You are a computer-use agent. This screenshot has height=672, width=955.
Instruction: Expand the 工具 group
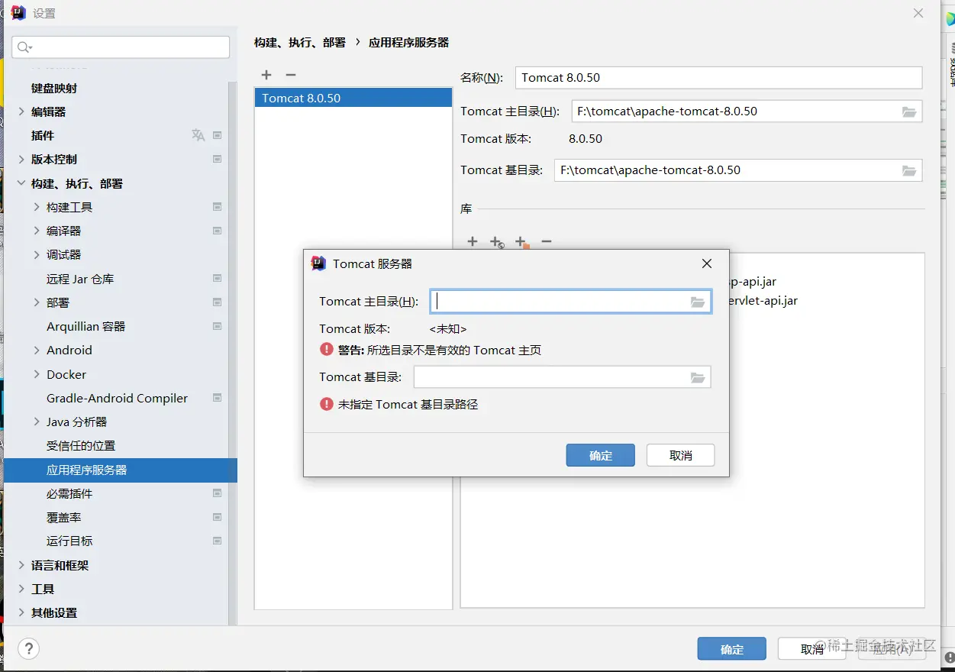coord(21,589)
